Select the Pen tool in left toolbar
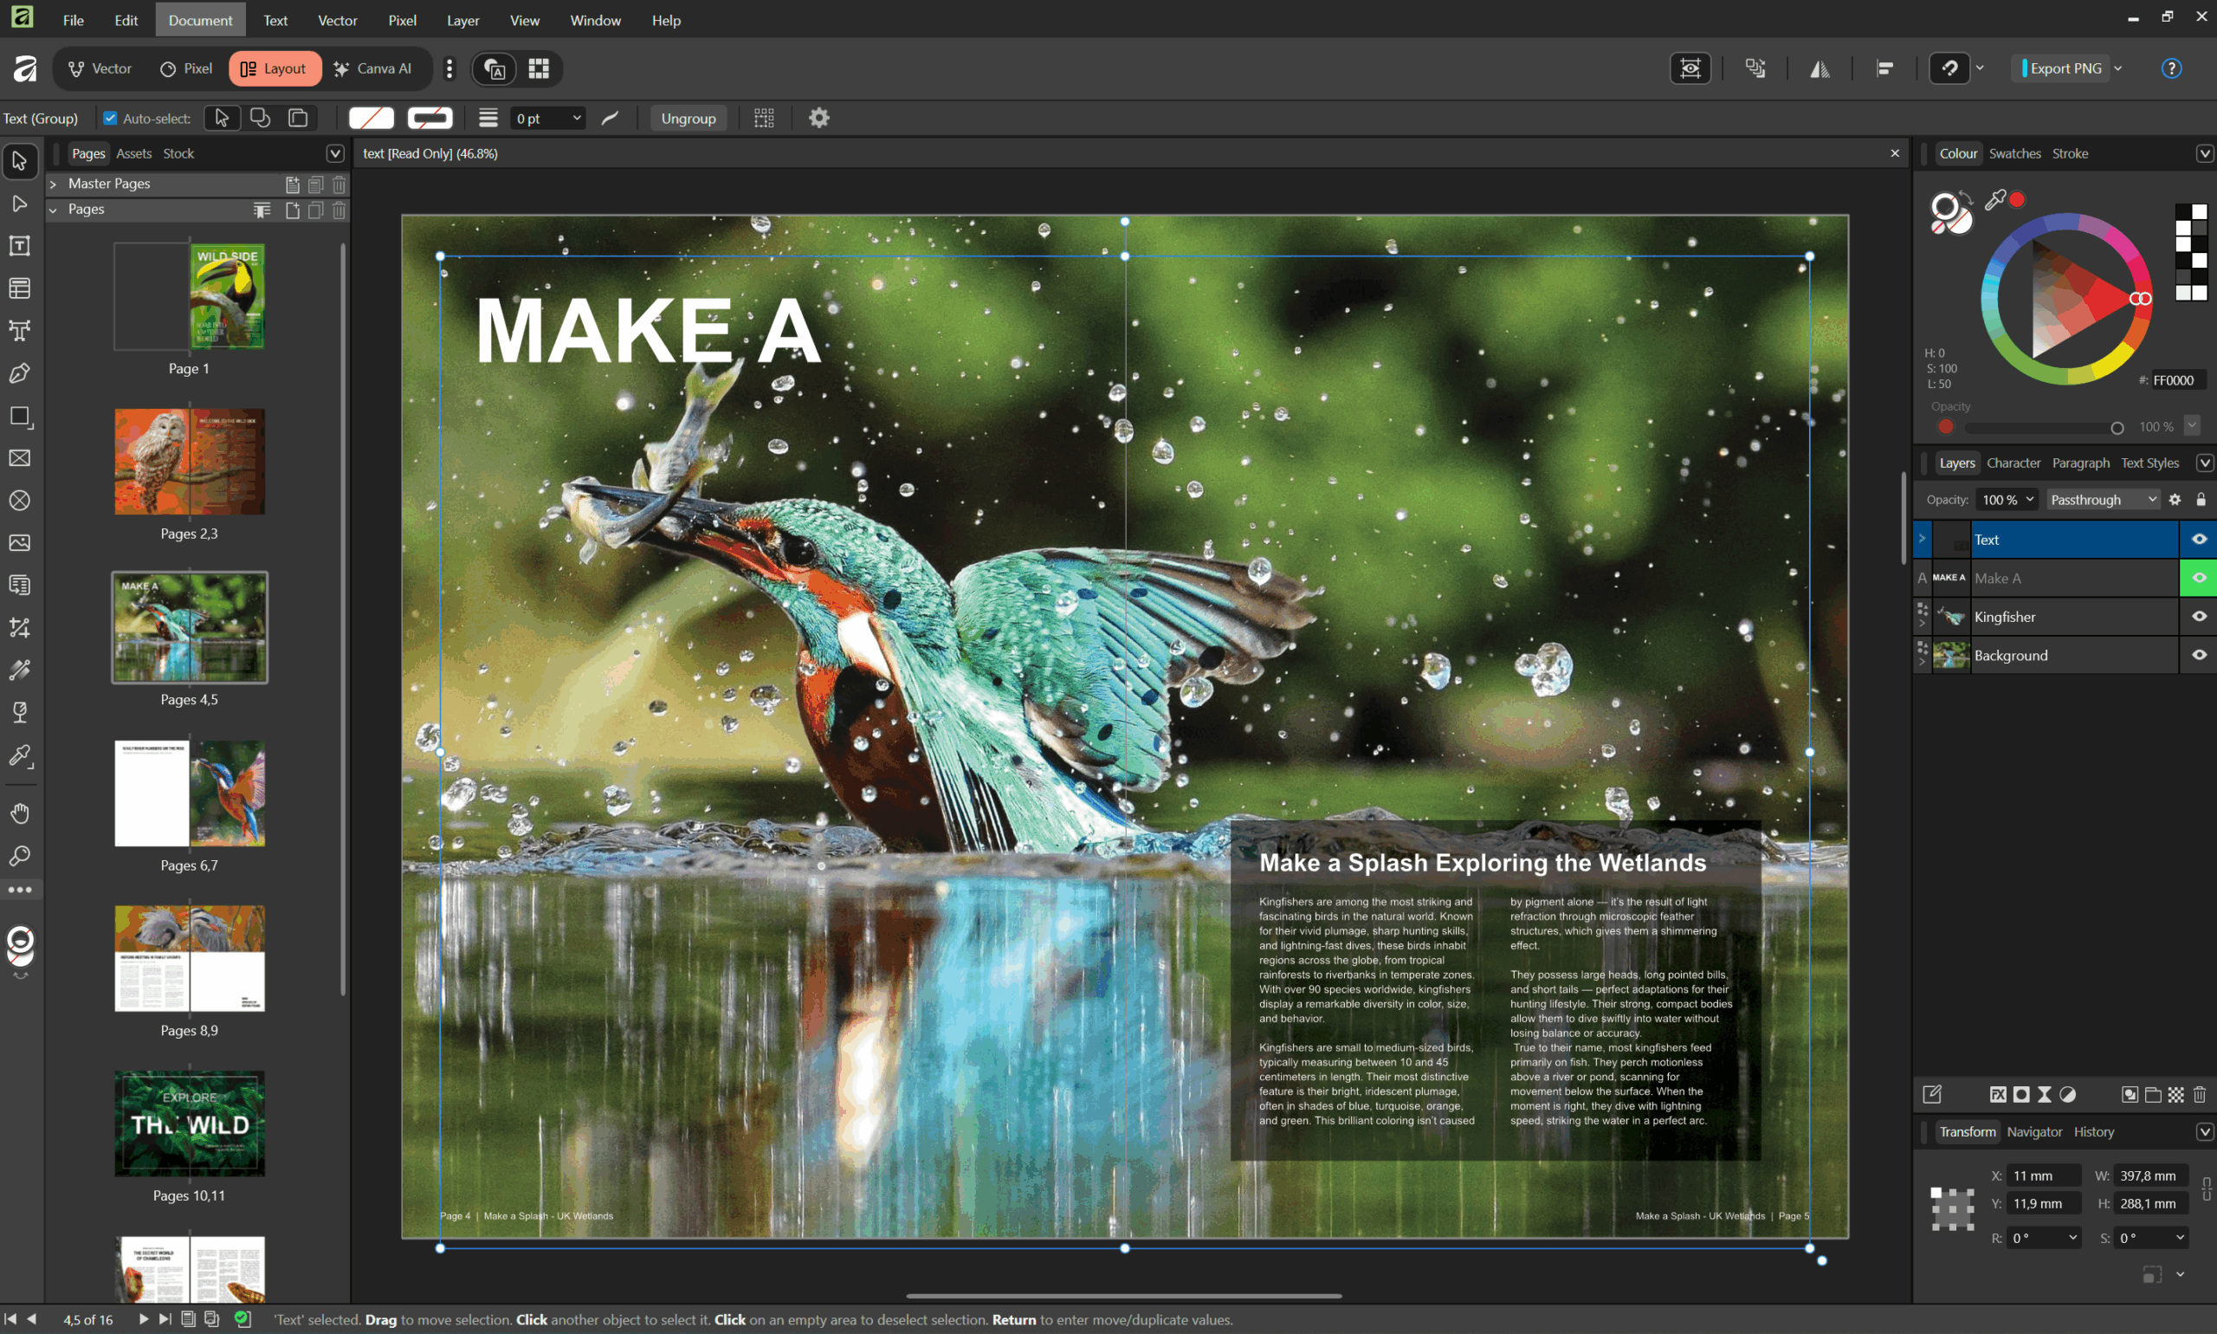This screenshot has width=2217, height=1334. coord(20,373)
